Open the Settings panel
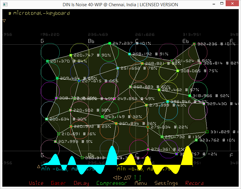The height and width of the screenshot is (189, 241). tap(166, 183)
